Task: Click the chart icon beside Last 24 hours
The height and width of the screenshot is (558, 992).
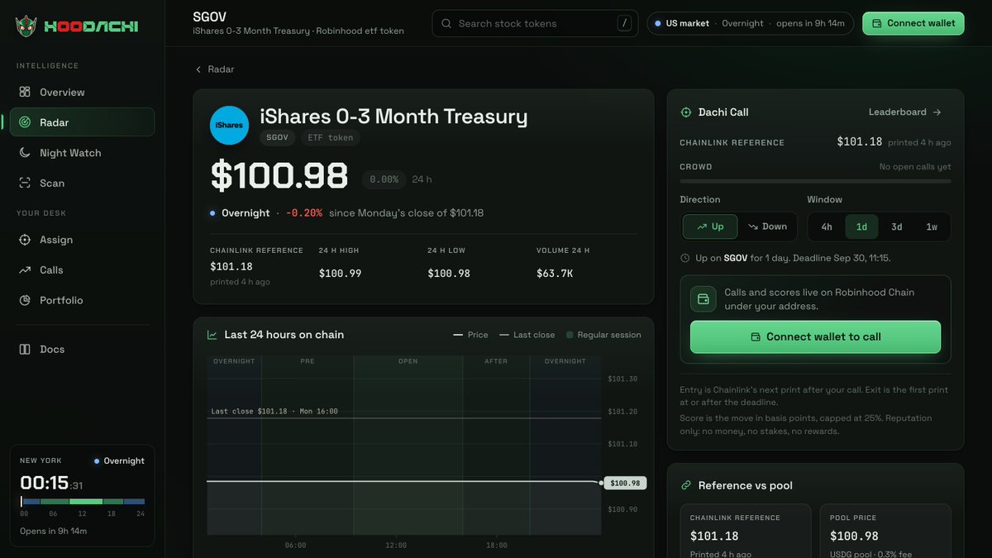Action: (212, 335)
